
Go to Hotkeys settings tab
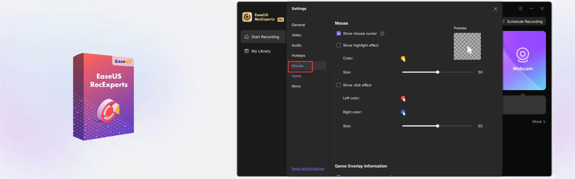tap(298, 56)
